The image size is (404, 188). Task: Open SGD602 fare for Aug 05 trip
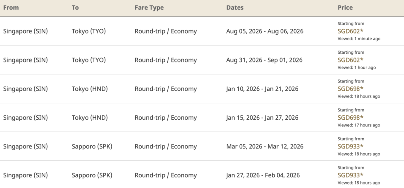coord(350,31)
